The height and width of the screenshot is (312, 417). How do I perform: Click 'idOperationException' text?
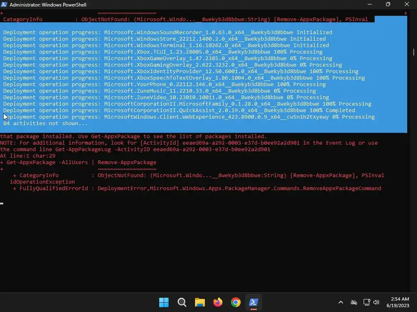click(42, 182)
